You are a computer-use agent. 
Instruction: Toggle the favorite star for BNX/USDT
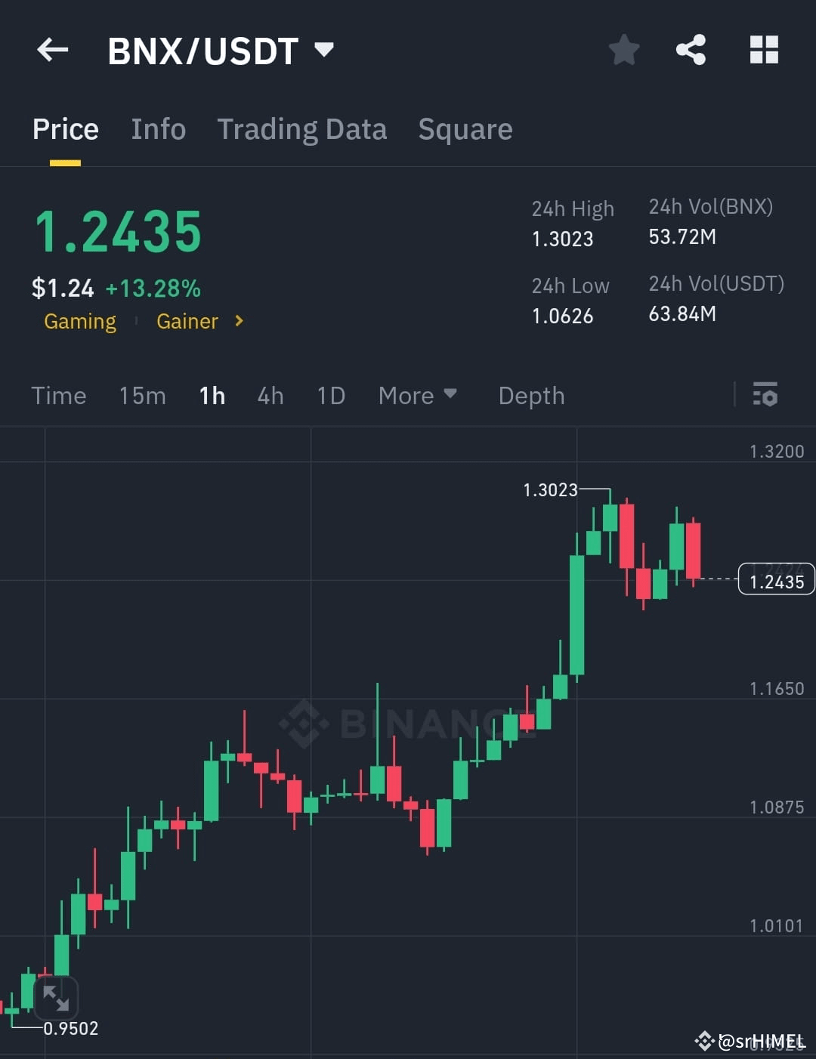624,49
